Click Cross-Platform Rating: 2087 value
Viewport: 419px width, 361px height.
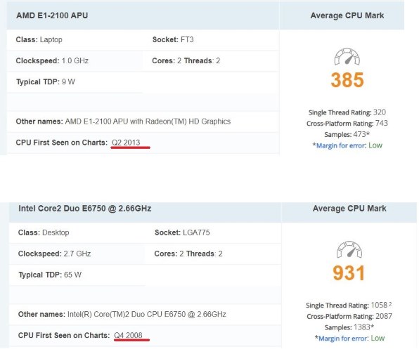[384, 316]
